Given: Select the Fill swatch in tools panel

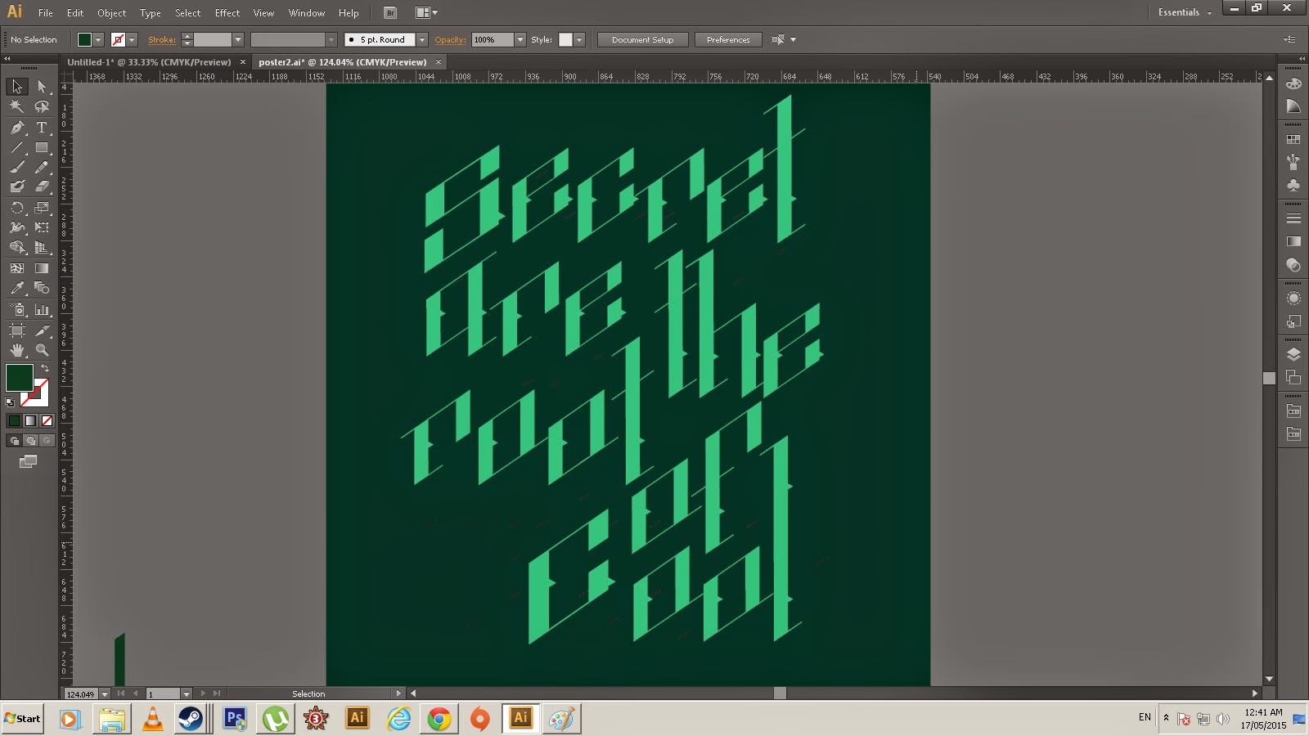Looking at the screenshot, I should (20, 378).
